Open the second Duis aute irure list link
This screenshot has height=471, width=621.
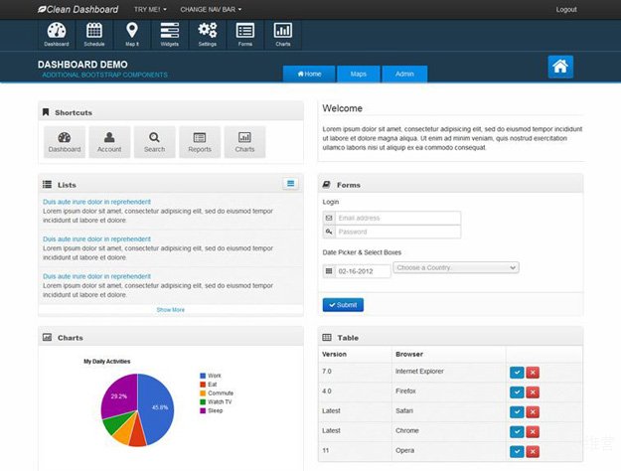(x=96, y=239)
